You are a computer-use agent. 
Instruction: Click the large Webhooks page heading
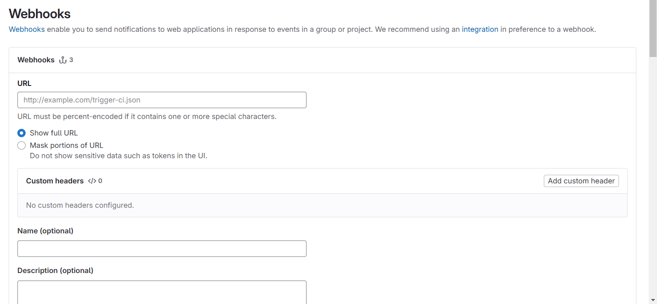coord(40,14)
